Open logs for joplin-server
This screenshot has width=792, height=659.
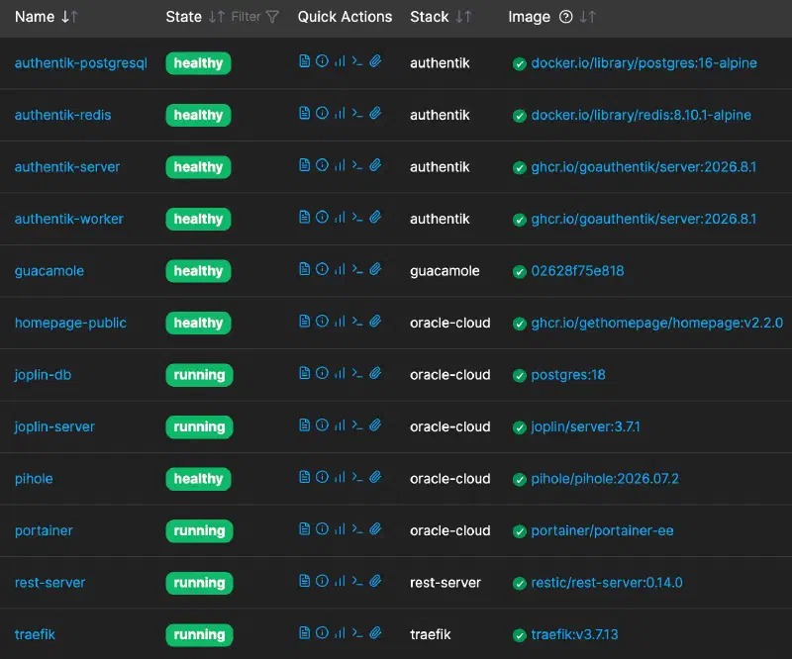pos(304,425)
